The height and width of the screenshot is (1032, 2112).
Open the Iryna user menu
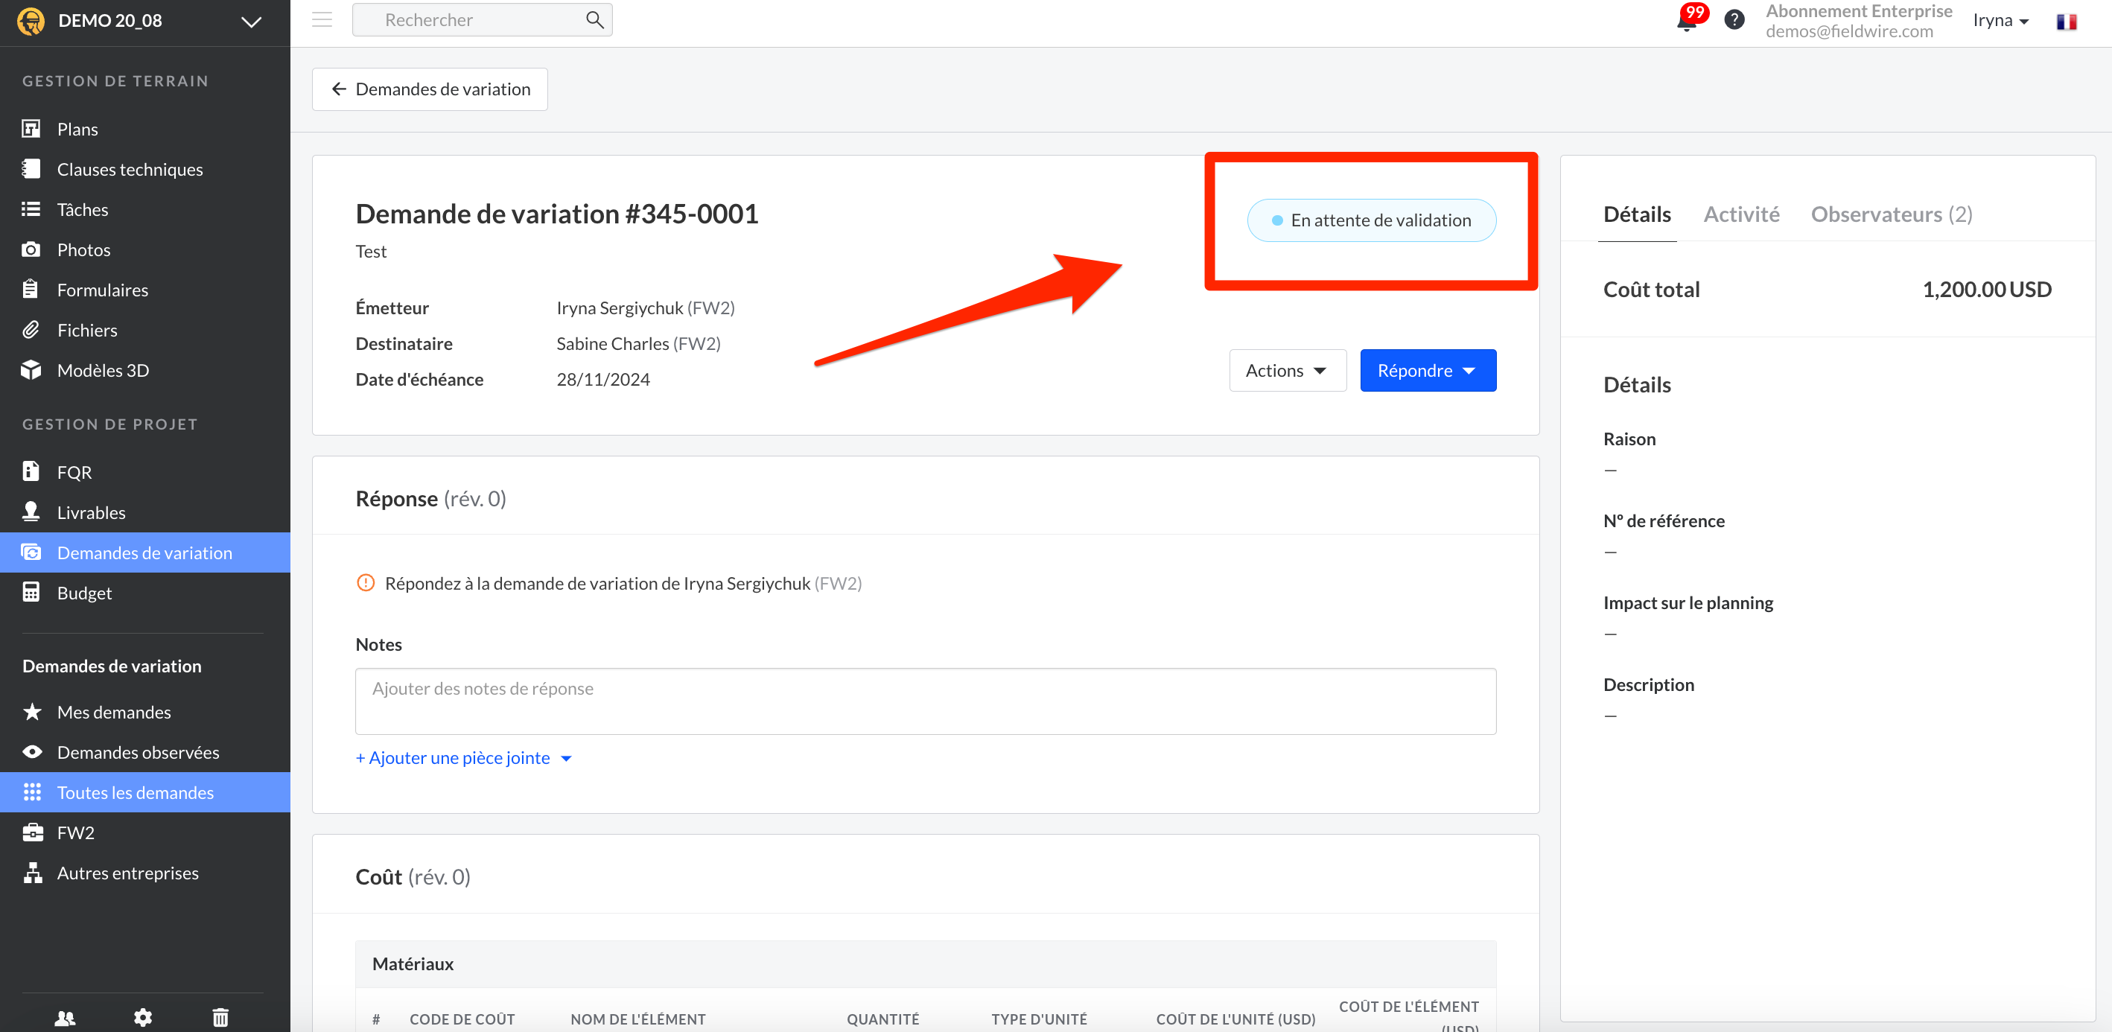tap(2000, 22)
